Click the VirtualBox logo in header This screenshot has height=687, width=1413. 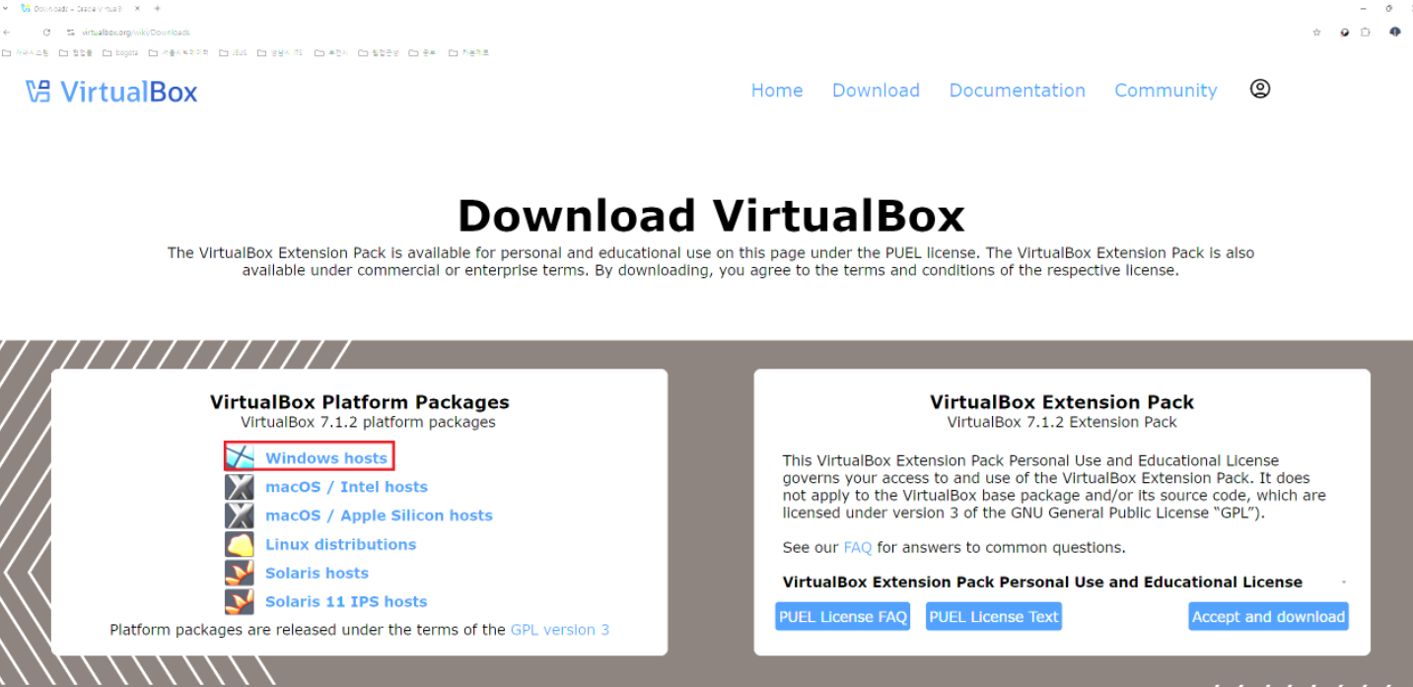click(x=111, y=92)
